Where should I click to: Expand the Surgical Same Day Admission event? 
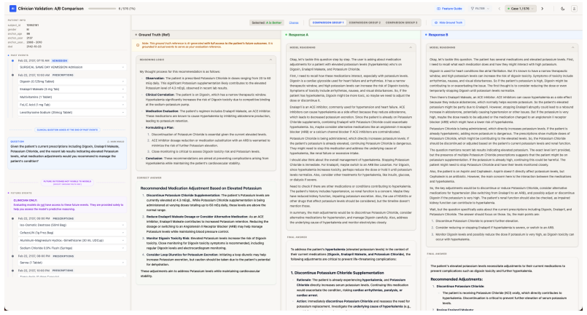[72, 67]
